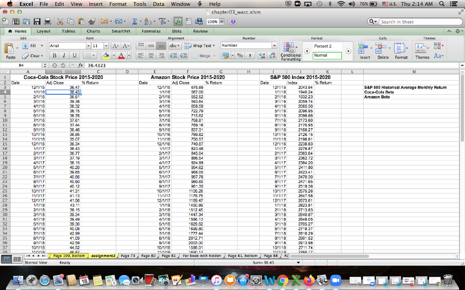Open the Arial font name dropdown

pos(89,45)
